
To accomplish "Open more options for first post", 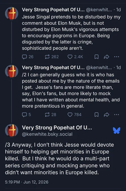I will coord(116,57).
